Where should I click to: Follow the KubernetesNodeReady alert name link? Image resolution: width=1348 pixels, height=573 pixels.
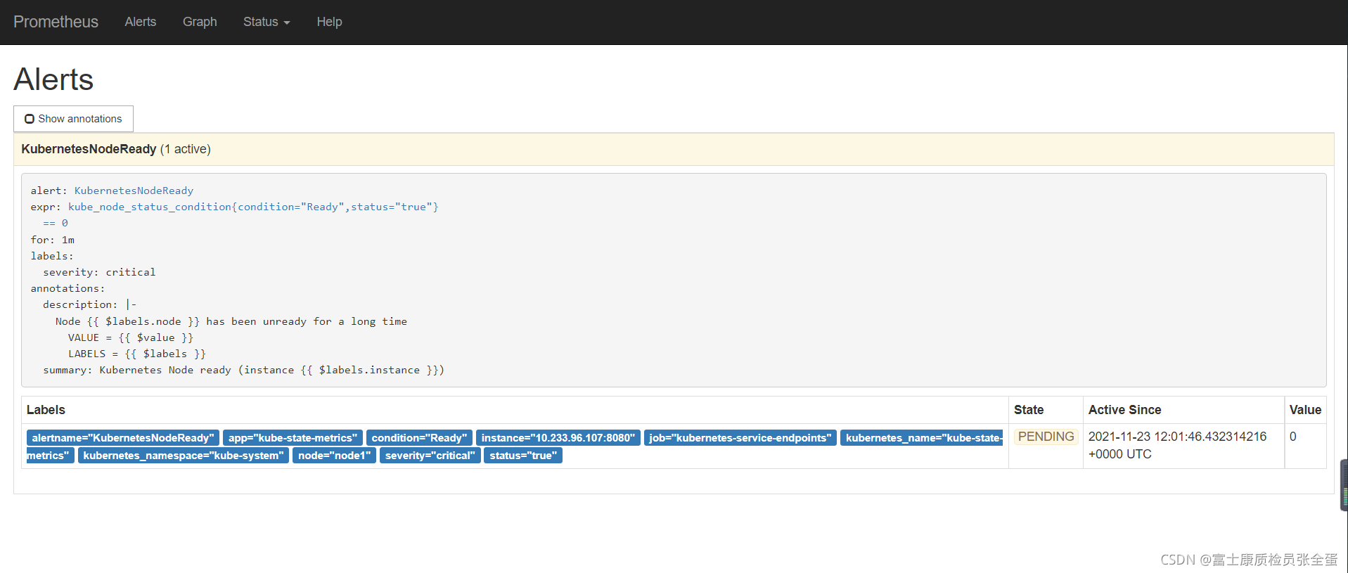click(x=134, y=191)
